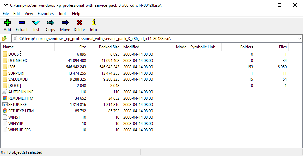Select the WIN51IP file name
The height and width of the screenshot is (156, 303).
click(x=16, y=124)
